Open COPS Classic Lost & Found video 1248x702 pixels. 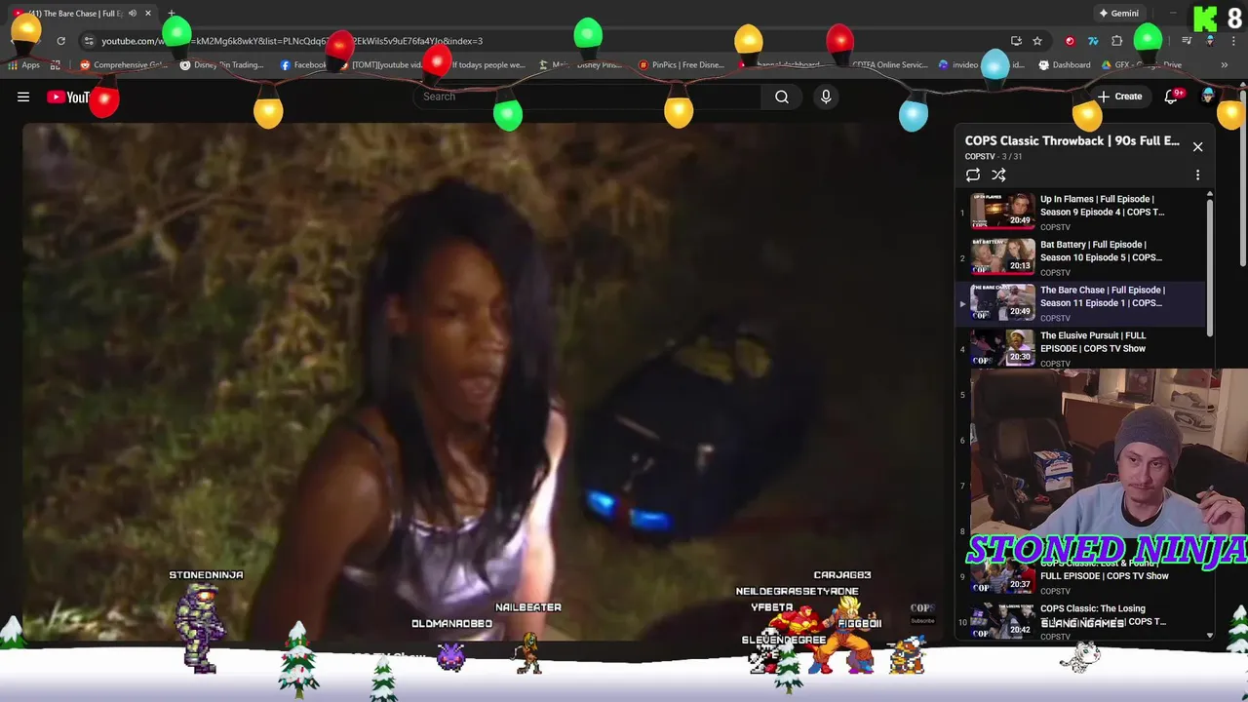tap(1082, 575)
